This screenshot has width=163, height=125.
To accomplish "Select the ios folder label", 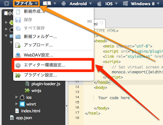I will [29, 98].
